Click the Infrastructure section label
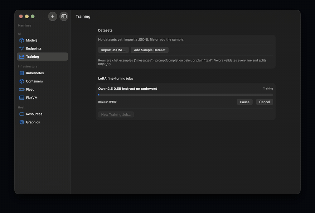 (28, 66)
